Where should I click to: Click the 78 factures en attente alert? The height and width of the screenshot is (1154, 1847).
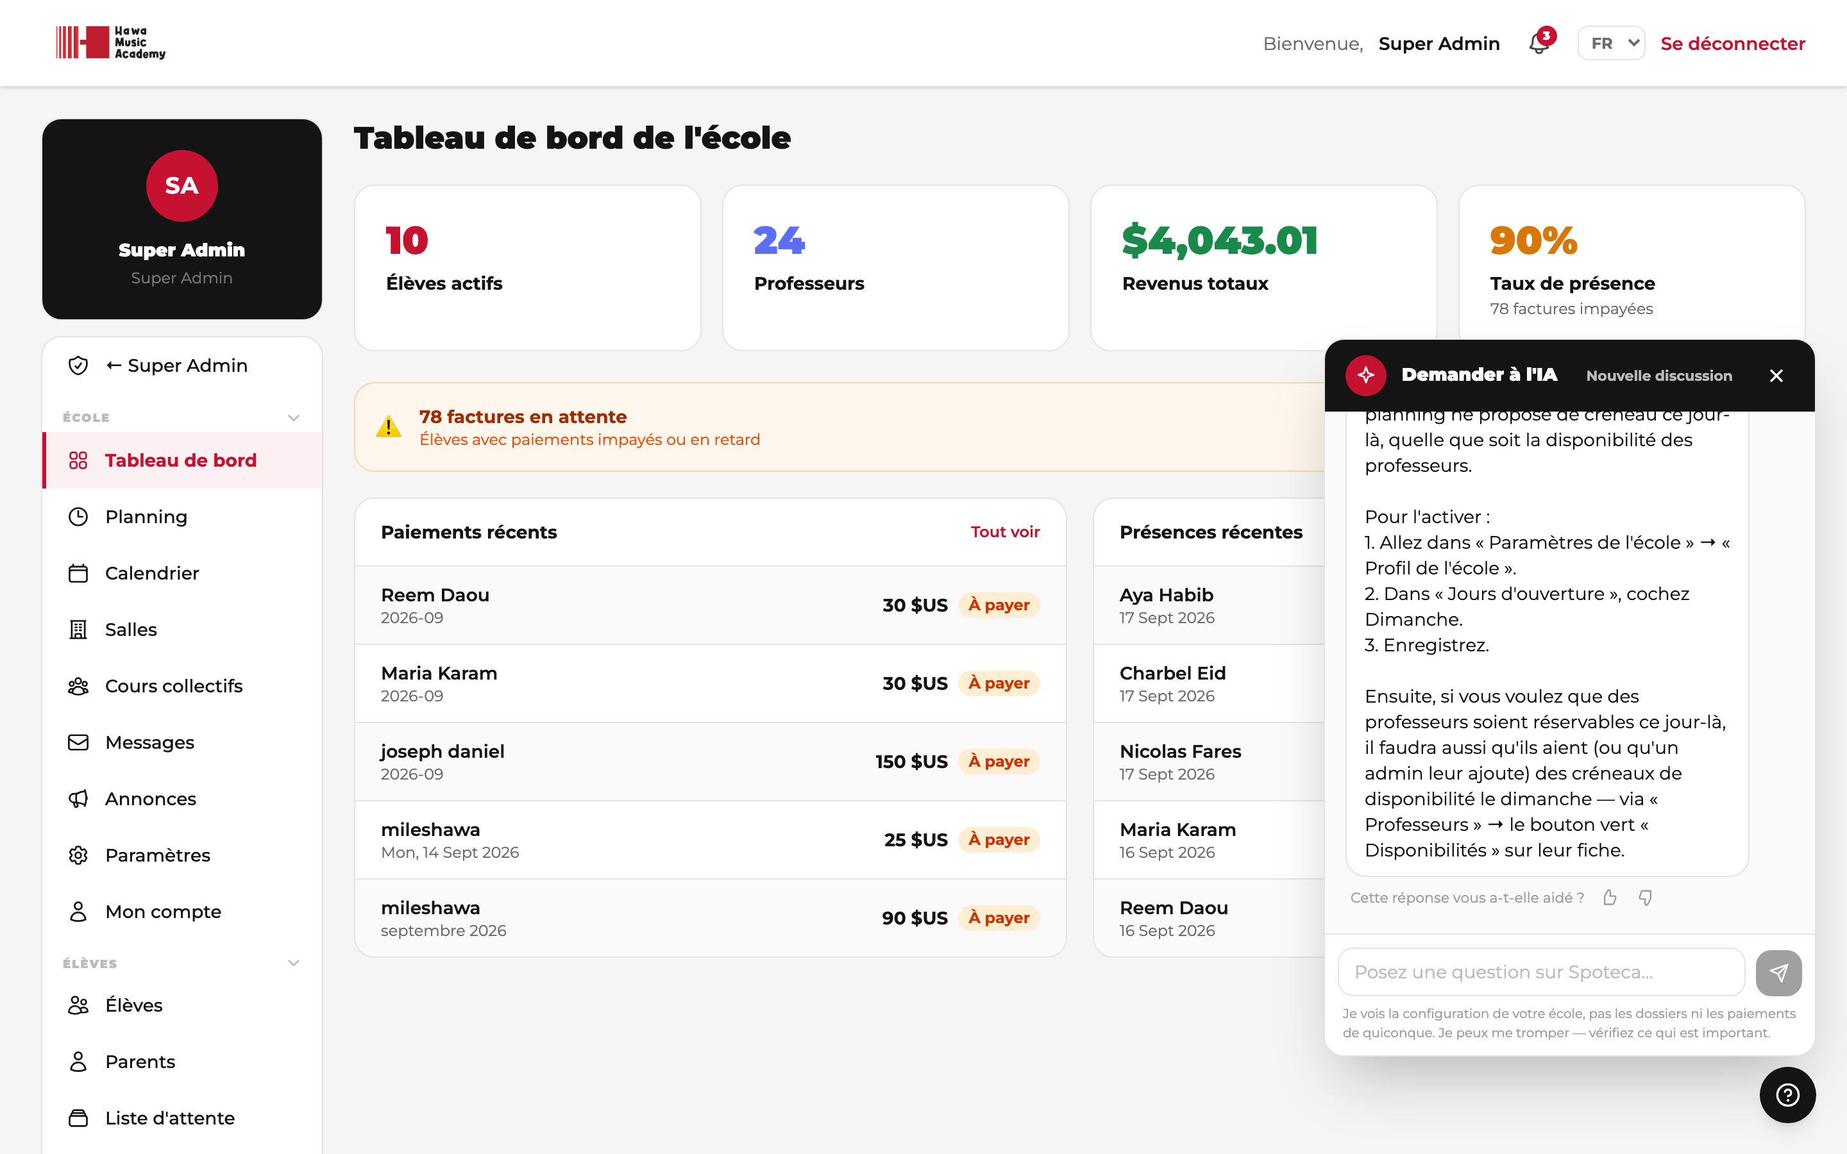[x=839, y=426]
